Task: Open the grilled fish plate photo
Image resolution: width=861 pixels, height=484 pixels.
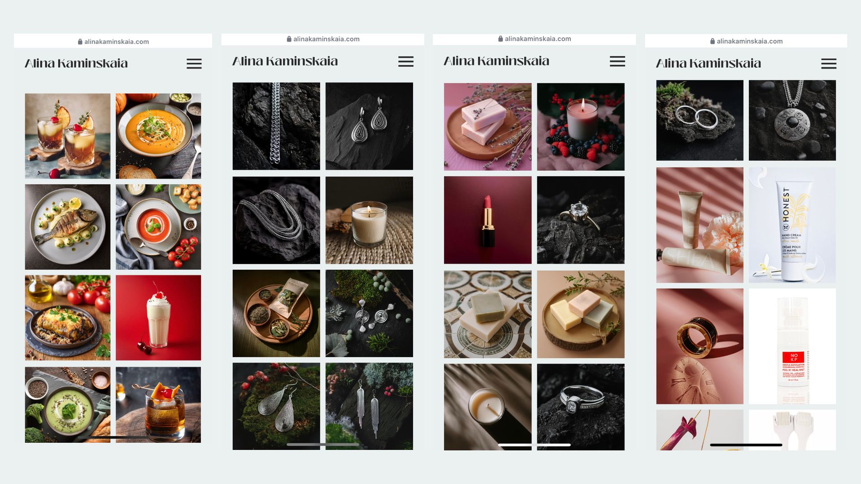Action: (x=67, y=227)
